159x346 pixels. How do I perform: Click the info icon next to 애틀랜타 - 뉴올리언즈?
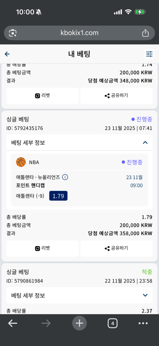[x=65, y=177]
